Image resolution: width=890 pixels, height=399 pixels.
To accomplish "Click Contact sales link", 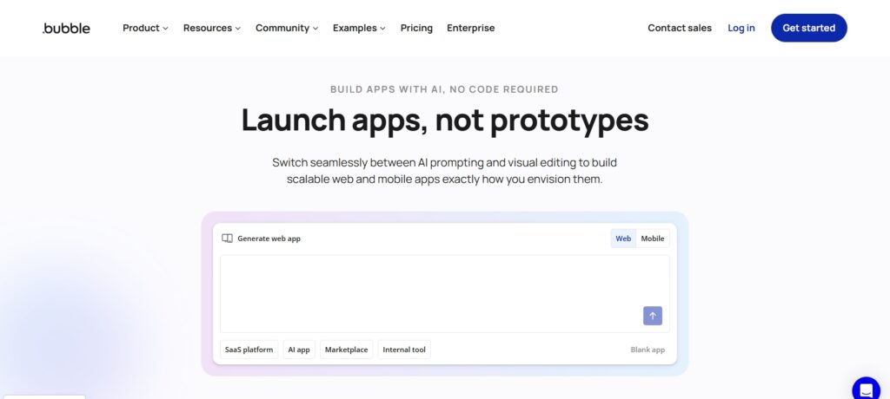I will click(x=680, y=28).
